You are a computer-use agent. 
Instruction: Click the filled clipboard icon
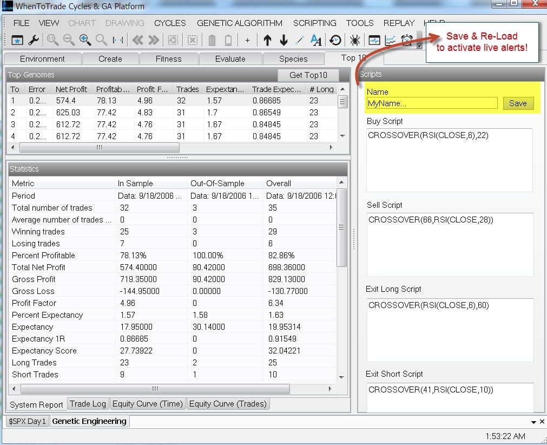point(212,41)
